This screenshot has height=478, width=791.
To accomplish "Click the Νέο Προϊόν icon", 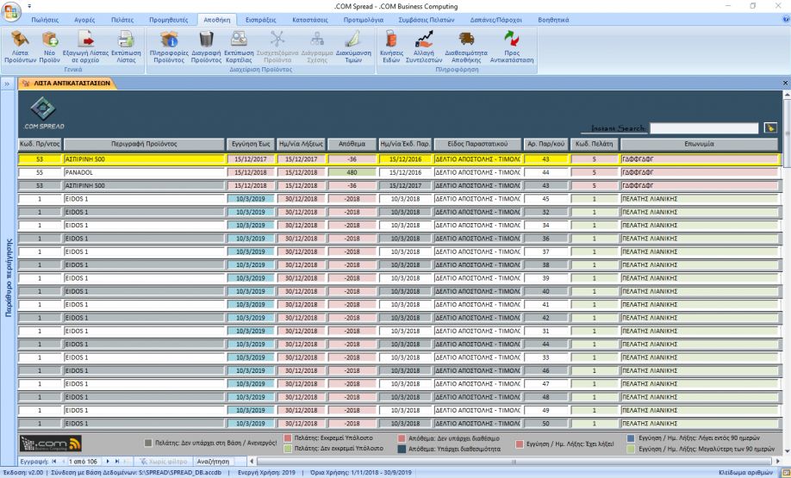I will coord(49,47).
